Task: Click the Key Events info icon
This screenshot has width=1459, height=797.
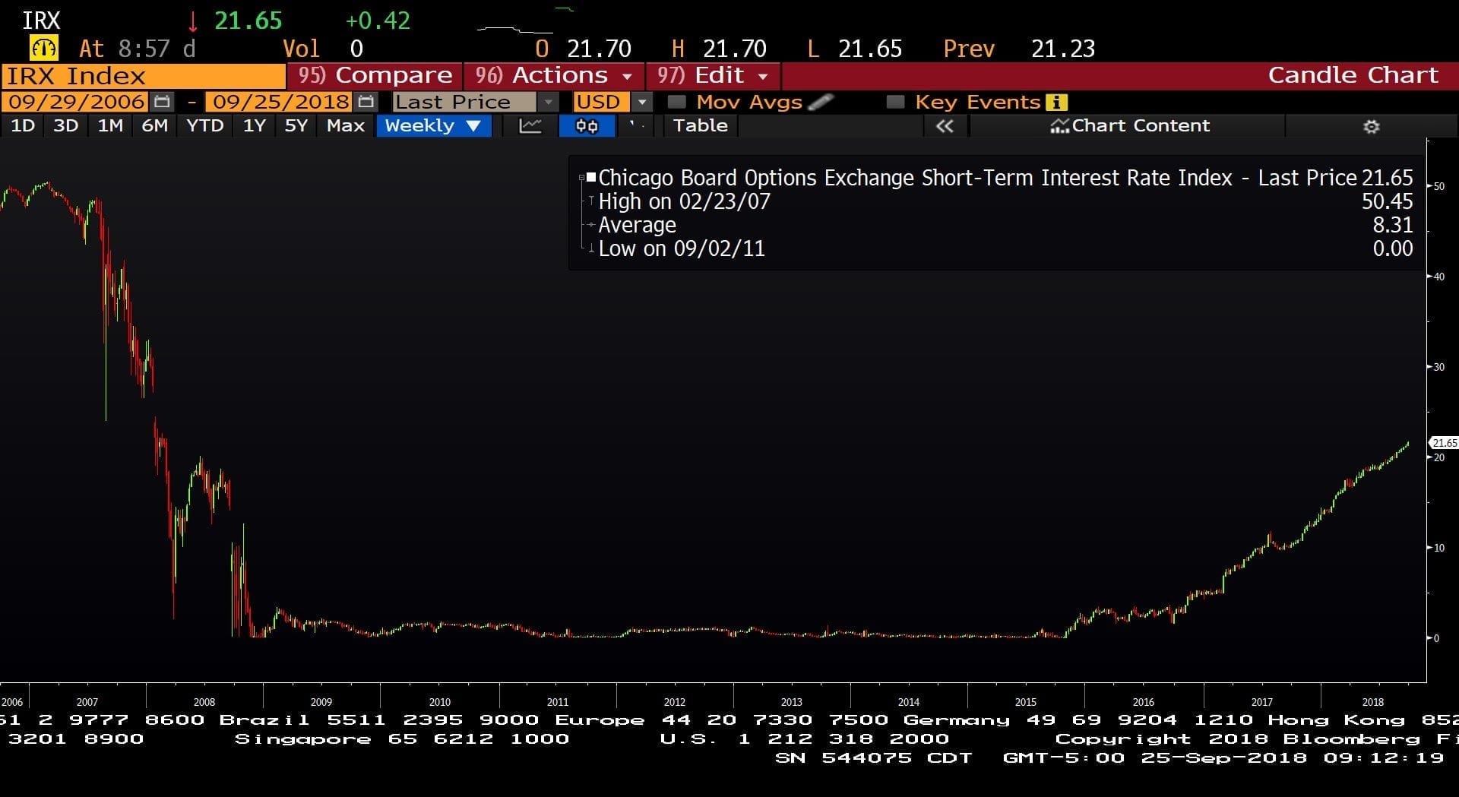Action: [1057, 102]
